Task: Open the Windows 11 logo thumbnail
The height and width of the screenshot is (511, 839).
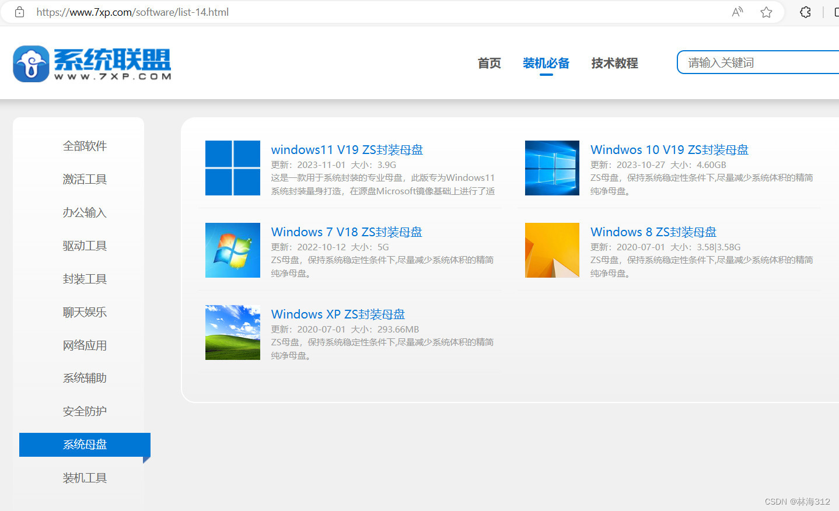Action: pyautogui.click(x=233, y=168)
